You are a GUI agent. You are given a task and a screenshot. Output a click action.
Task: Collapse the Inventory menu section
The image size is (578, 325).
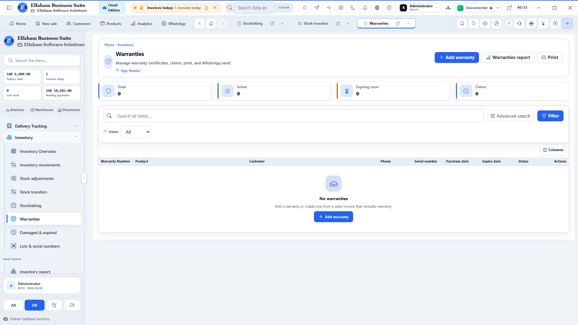click(42, 138)
